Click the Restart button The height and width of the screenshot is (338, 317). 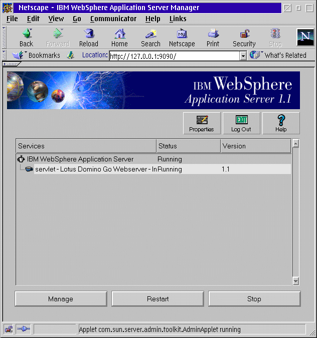(157, 299)
